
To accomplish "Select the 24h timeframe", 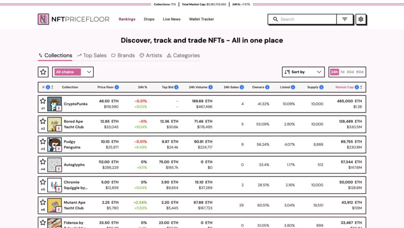I will pyautogui.click(x=335, y=72).
